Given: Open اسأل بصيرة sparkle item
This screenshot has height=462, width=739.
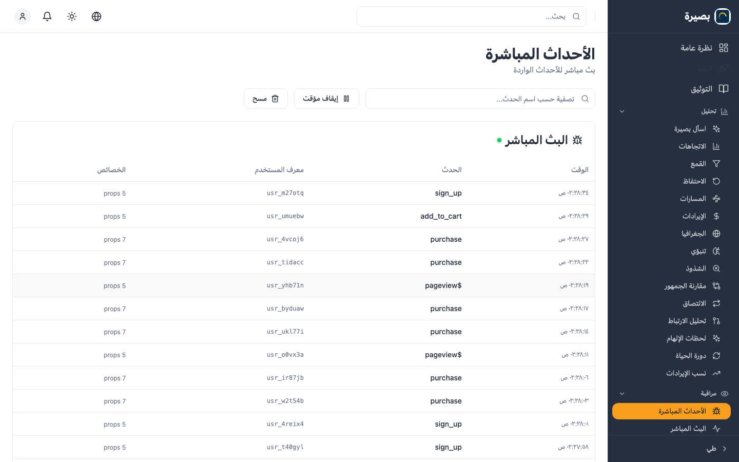Looking at the screenshot, I should 716,129.
